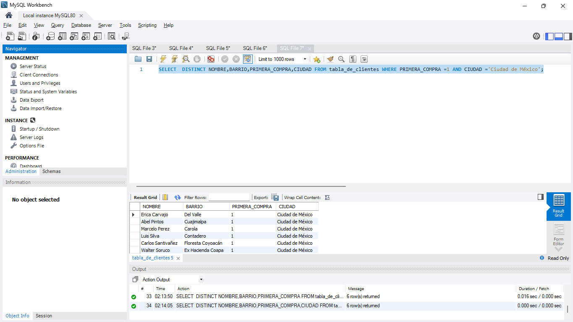Open find panel magnifier icon
This screenshot has height=322, width=573.
tap(341, 59)
